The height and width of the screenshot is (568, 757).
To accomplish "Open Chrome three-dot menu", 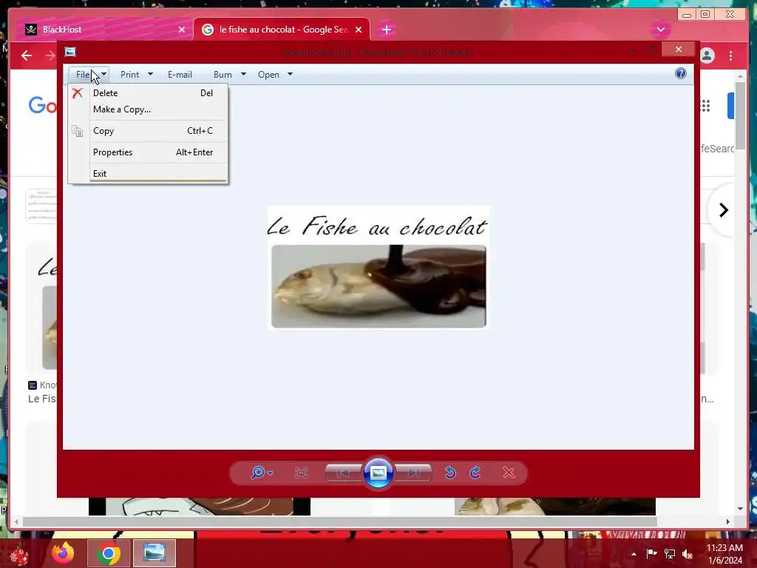I will [731, 55].
